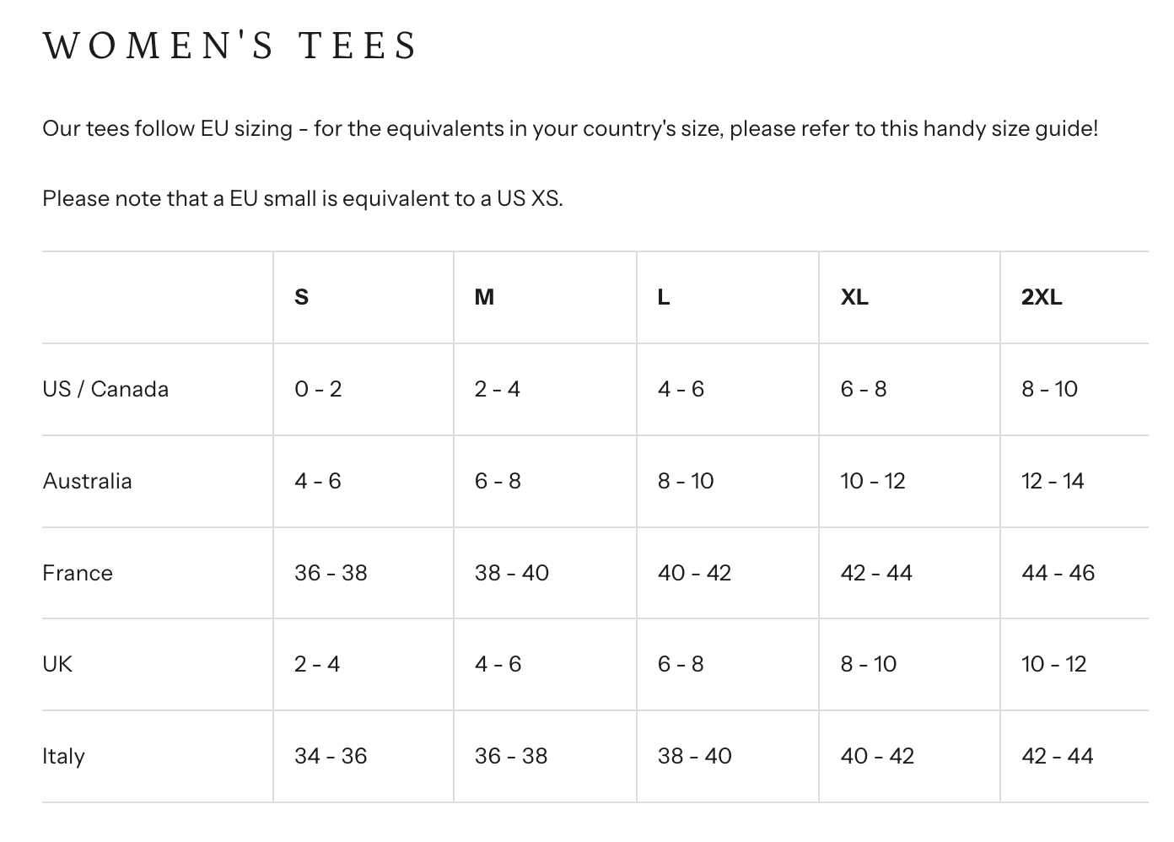
Task: Click the 2XL column header
Action: click(1042, 297)
